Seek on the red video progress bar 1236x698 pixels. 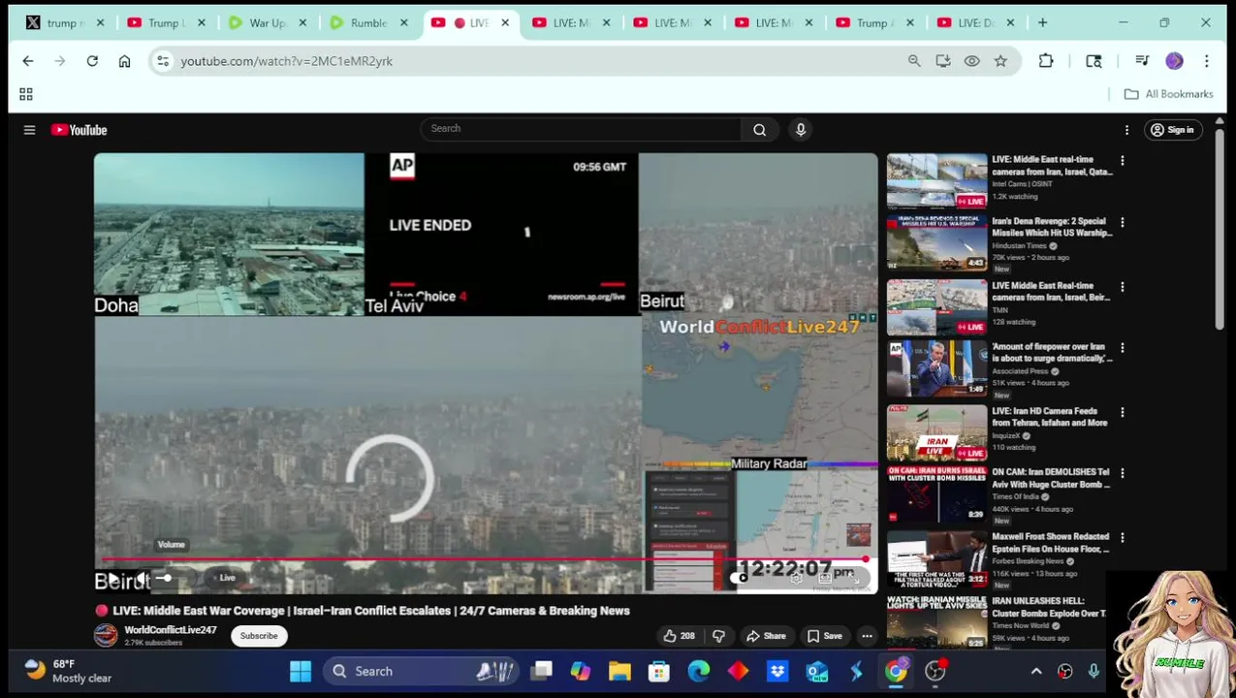pos(485,560)
